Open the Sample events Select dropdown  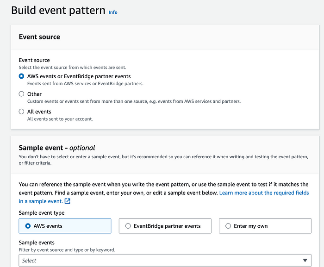pyautogui.click(x=165, y=261)
